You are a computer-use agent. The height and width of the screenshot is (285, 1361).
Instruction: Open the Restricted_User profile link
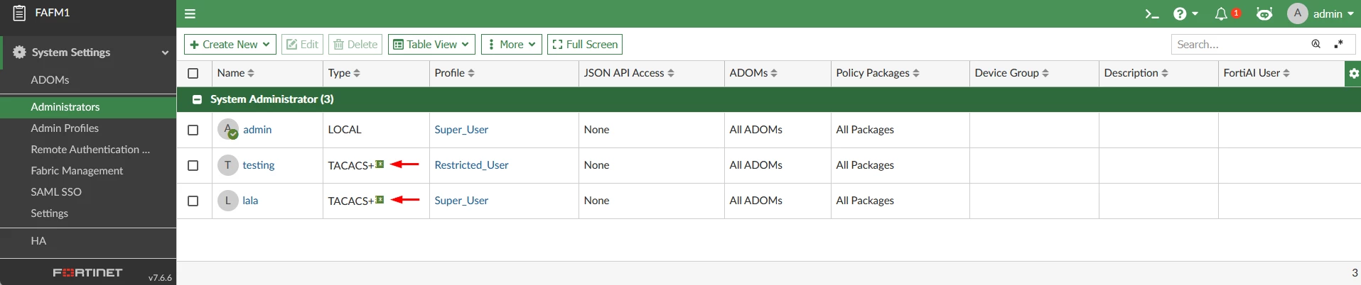click(x=471, y=165)
